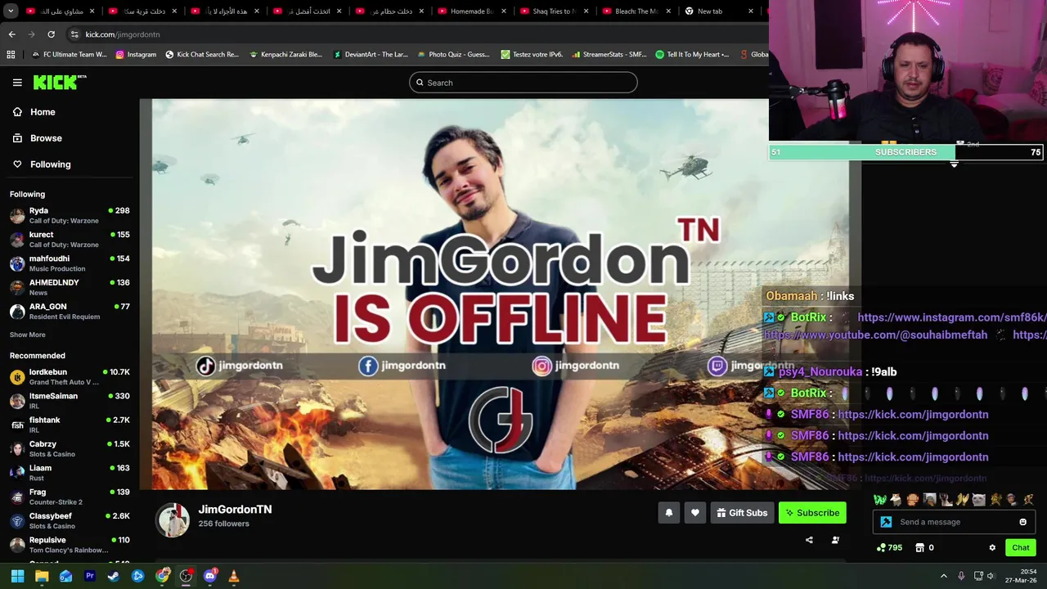The width and height of the screenshot is (1047, 589).
Task: Open Ryda channel in Following list
Action: (69, 215)
